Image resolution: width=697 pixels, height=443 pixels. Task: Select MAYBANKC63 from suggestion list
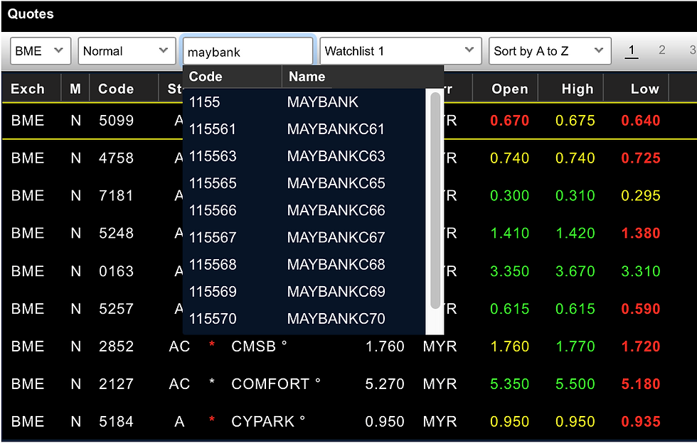point(304,156)
